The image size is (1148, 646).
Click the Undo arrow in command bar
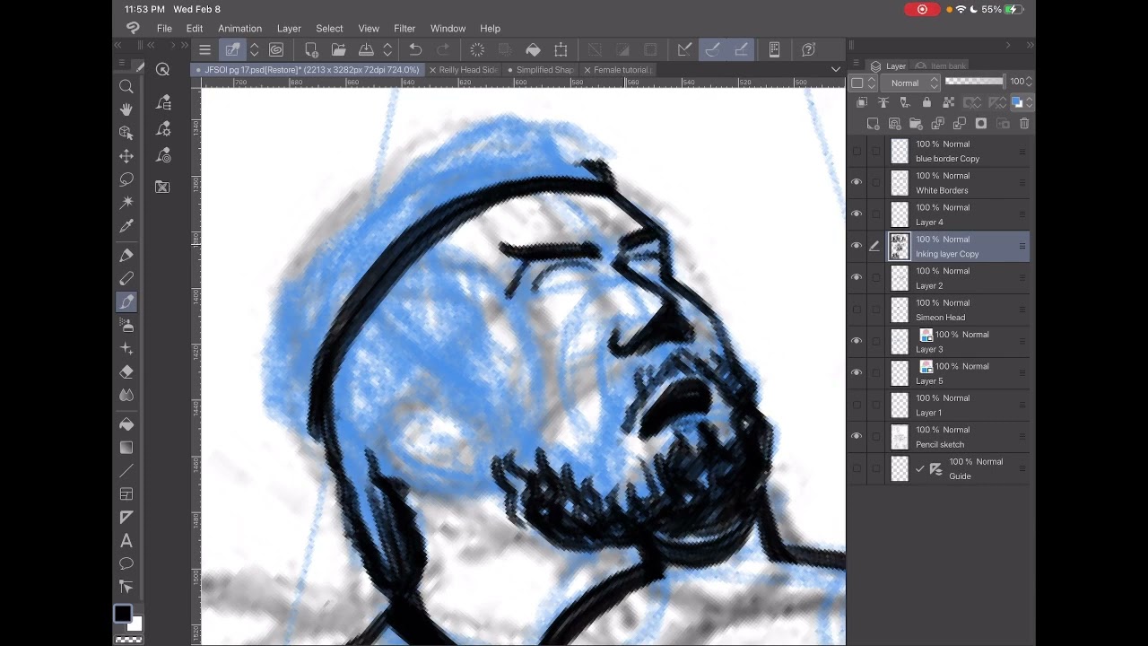tap(415, 50)
